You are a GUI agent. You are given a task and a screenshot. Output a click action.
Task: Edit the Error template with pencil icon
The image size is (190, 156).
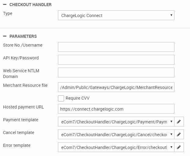pos(179,147)
